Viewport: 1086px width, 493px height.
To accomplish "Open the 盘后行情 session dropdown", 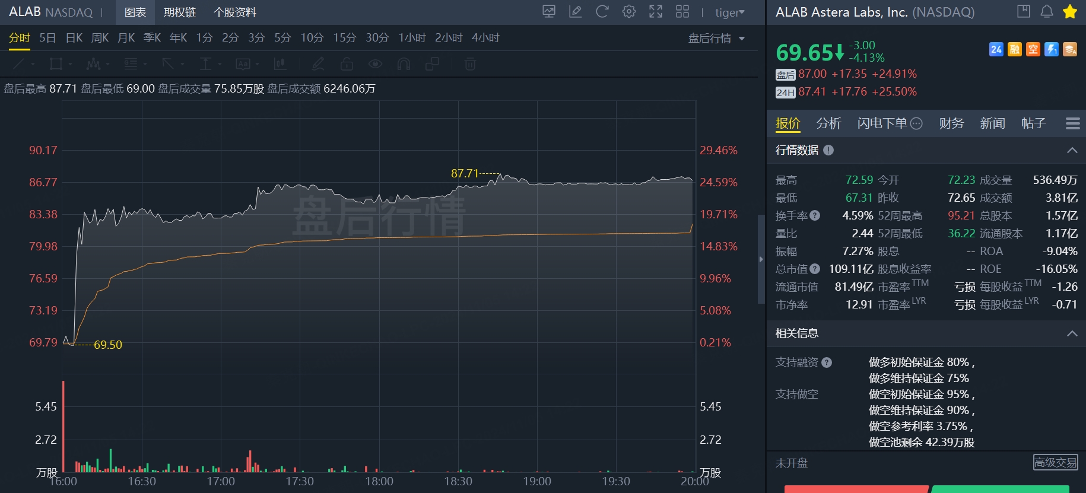I will tap(716, 39).
